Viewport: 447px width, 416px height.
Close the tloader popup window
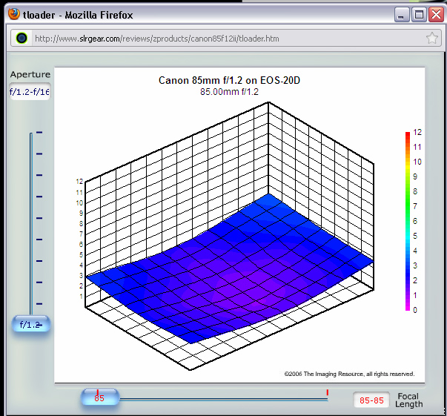(435, 14)
